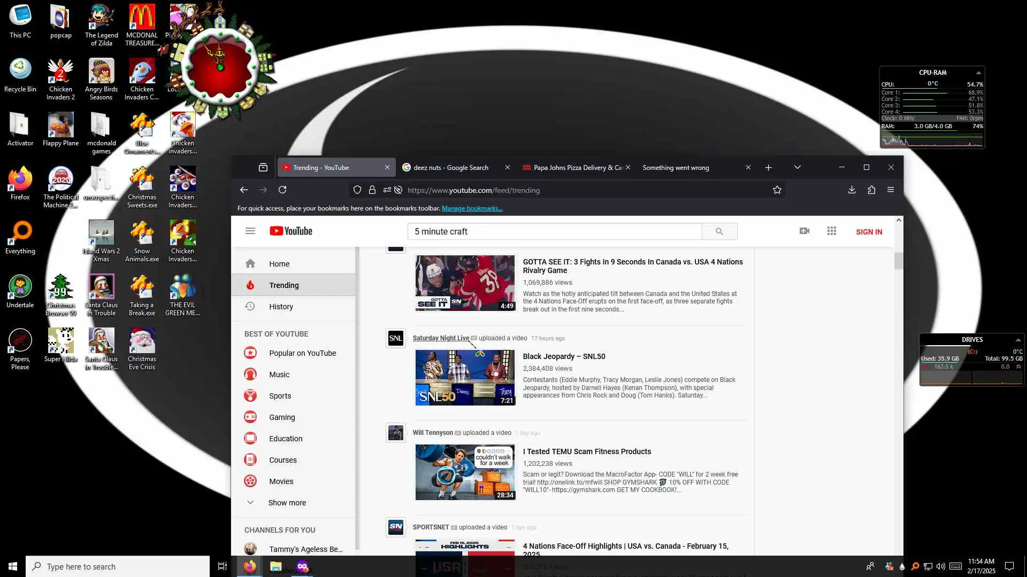Switch to Papa Johns Pizza tab
Viewport: 1027px width, 577px height.
pos(572,167)
